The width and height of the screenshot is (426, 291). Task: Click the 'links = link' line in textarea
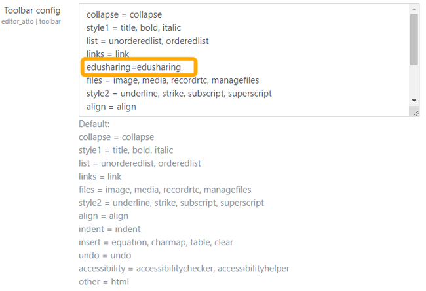tap(107, 54)
